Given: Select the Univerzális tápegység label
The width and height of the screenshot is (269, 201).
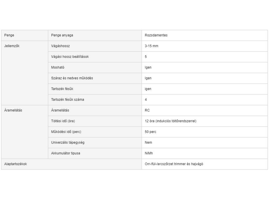Looking at the screenshot, I should (x=68, y=142).
